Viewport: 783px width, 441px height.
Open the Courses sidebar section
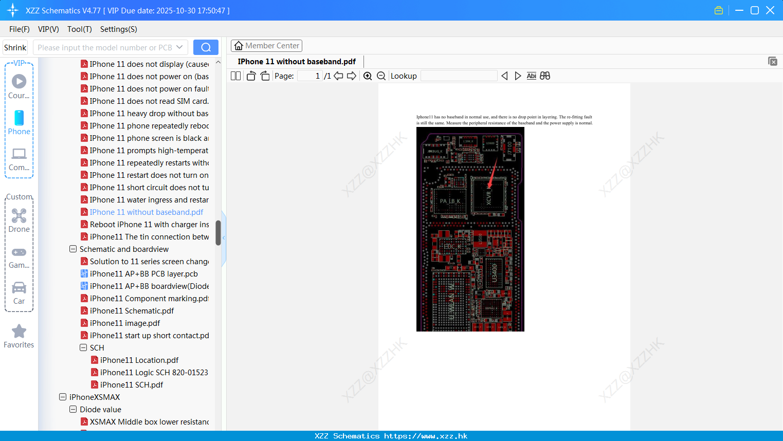pos(19,86)
